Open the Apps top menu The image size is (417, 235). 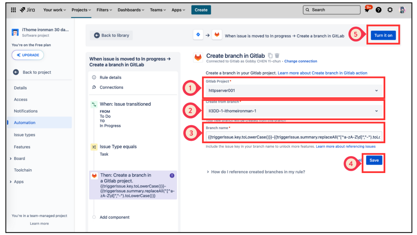(x=178, y=10)
